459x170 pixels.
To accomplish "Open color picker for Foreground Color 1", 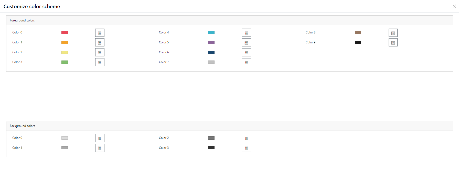I will [100, 43].
